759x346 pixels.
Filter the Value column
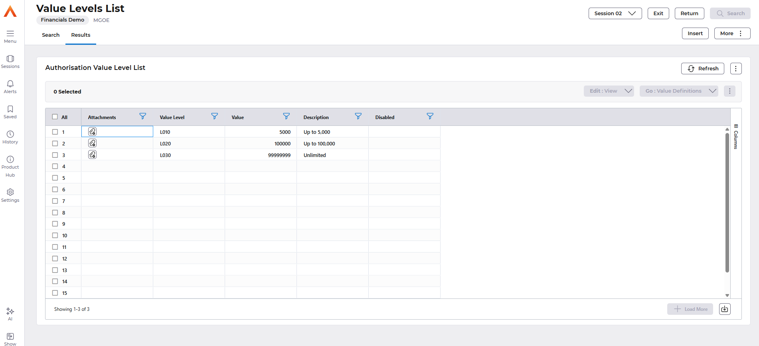286,116
